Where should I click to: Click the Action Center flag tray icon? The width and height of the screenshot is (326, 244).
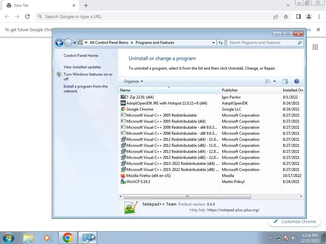286,238
